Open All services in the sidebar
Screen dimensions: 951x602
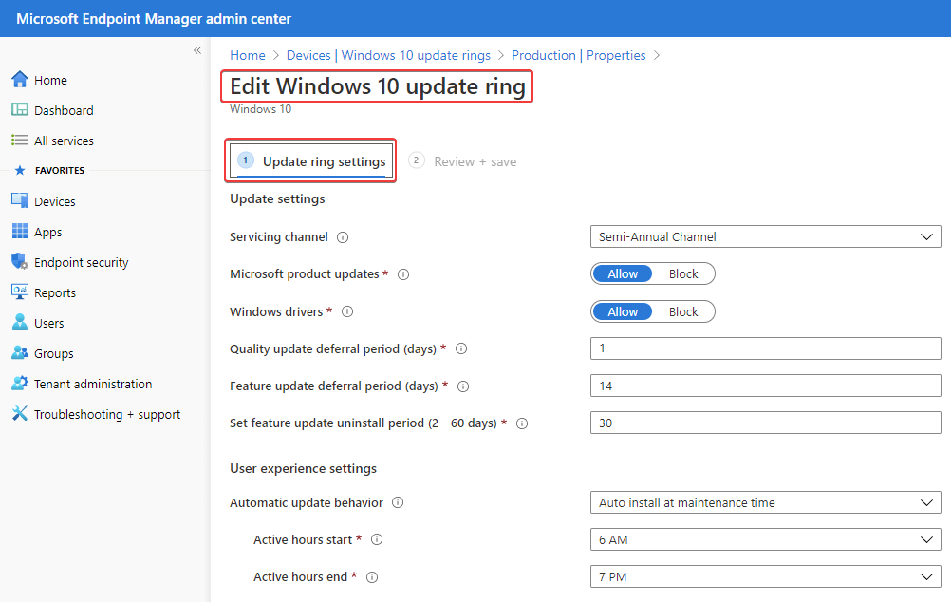point(64,141)
